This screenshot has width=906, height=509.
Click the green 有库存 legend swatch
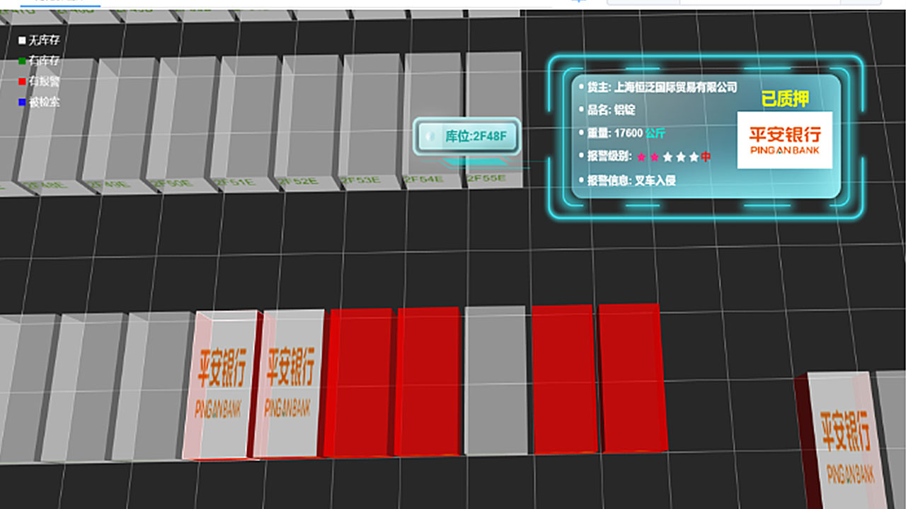(x=22, y=62)
